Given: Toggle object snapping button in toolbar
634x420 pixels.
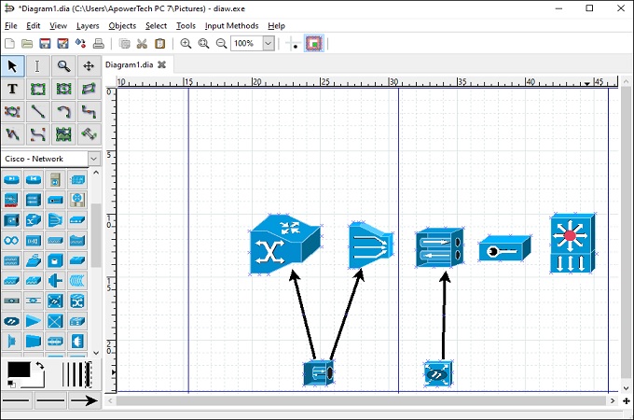Looking at the screenshot, I should pos(314,44).
